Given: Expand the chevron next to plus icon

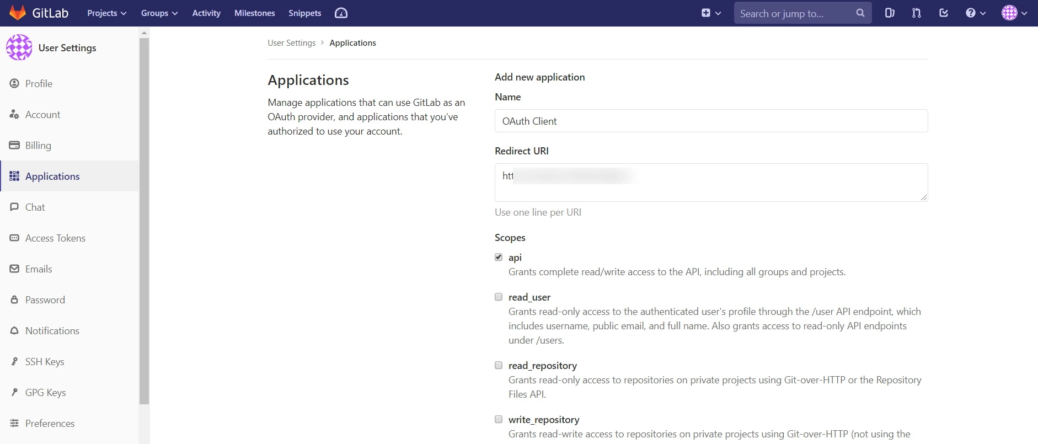Looking at the screenshot, I should 718,13.
